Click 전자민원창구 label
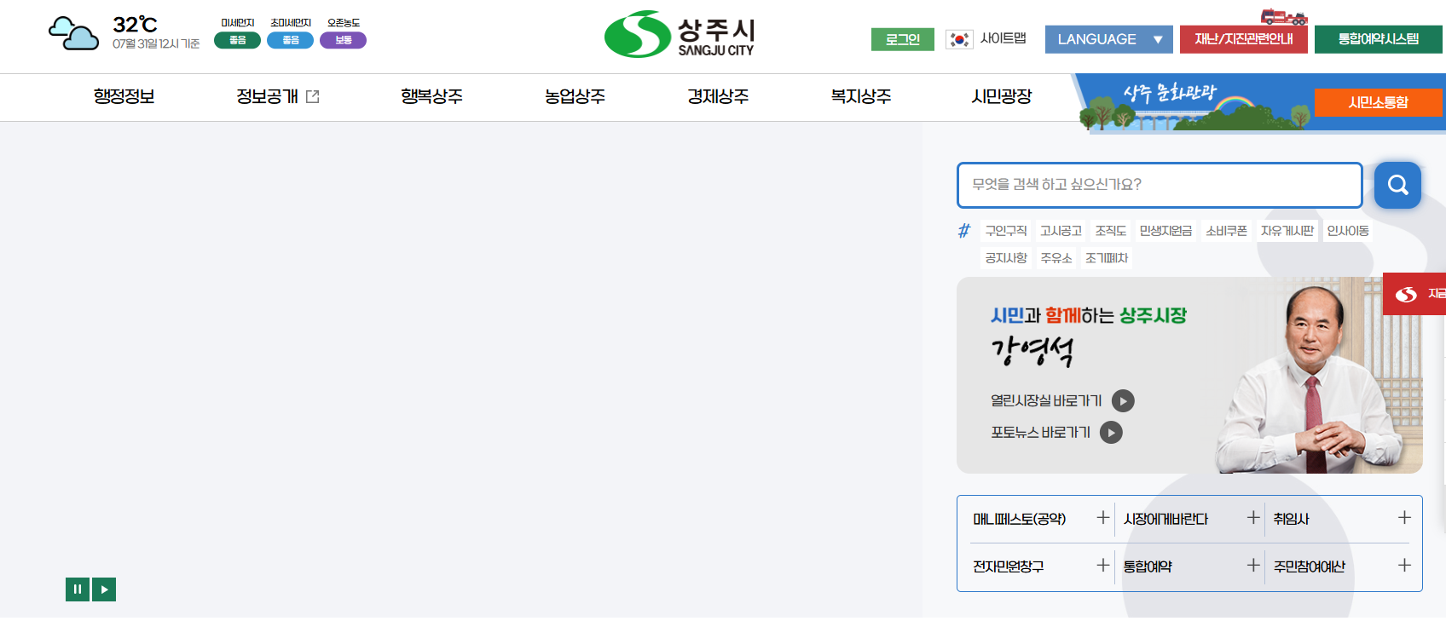 pyautogui.click(x=1009, y=566)
